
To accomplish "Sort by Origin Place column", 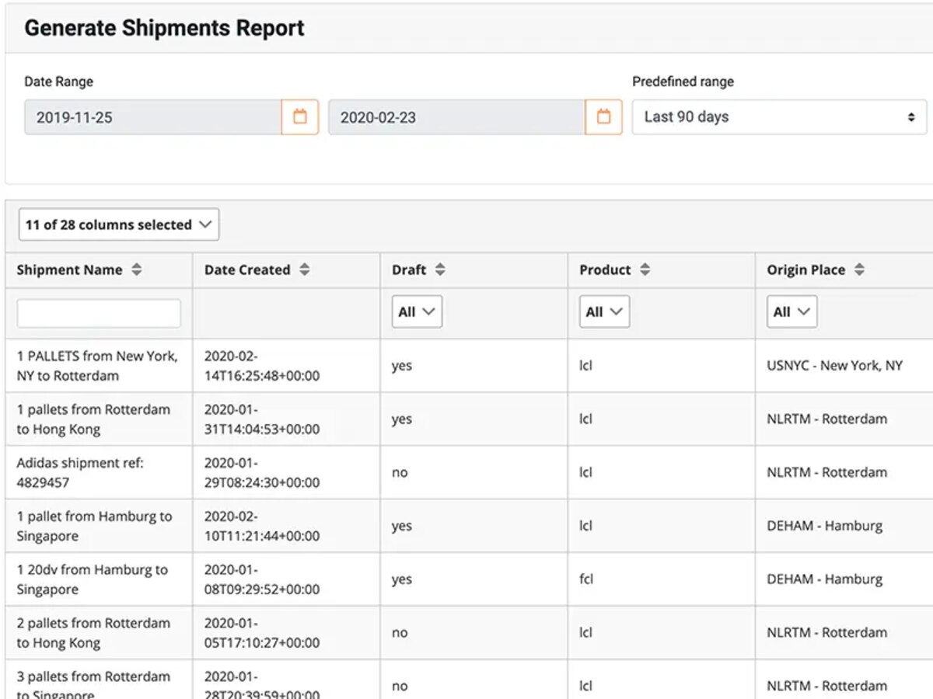I will click(x=859, y=270).
